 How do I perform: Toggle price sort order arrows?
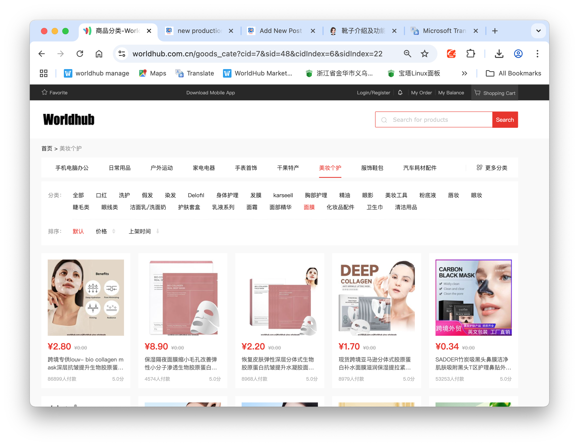[x=114, y=231]
